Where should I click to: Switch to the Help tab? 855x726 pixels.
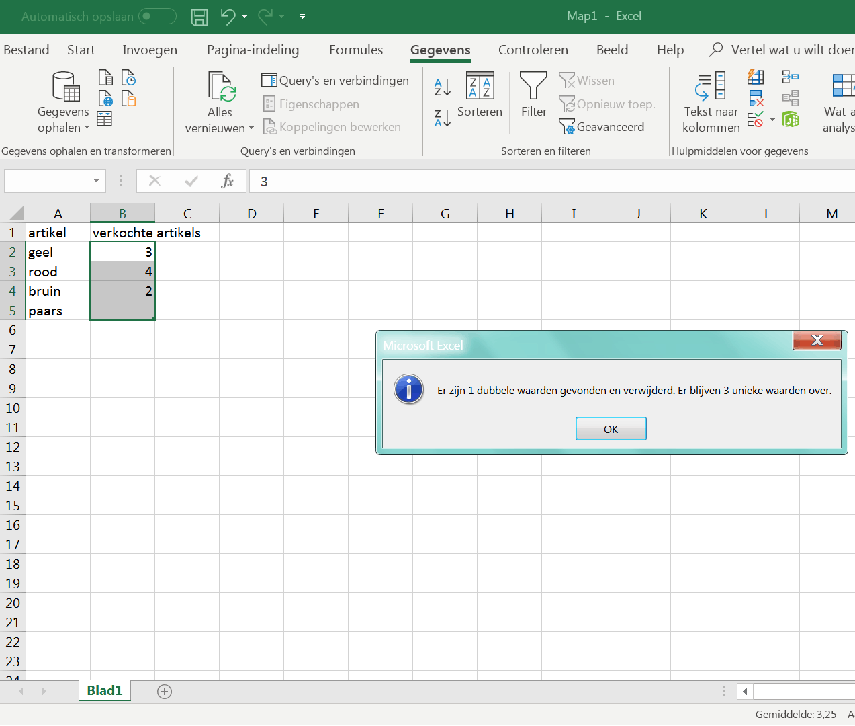pyautogui.click(x=670, y=50)
